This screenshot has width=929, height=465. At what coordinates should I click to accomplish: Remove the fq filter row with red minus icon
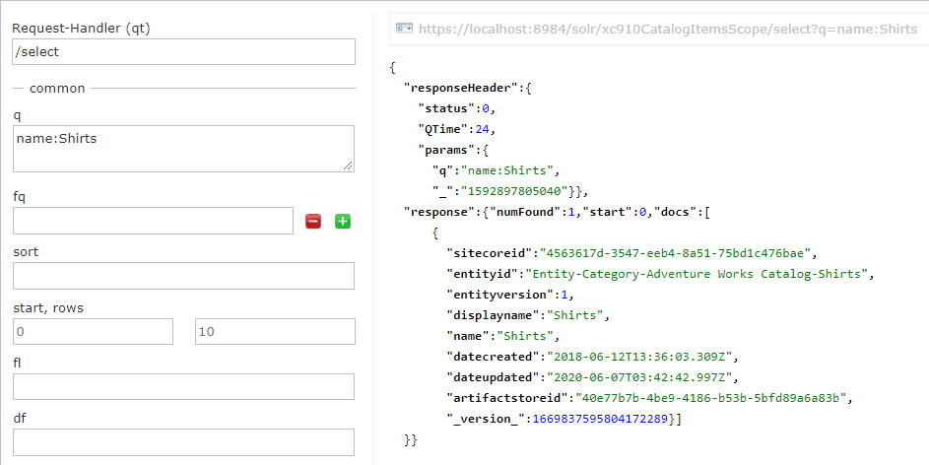[x=313, y=222]
